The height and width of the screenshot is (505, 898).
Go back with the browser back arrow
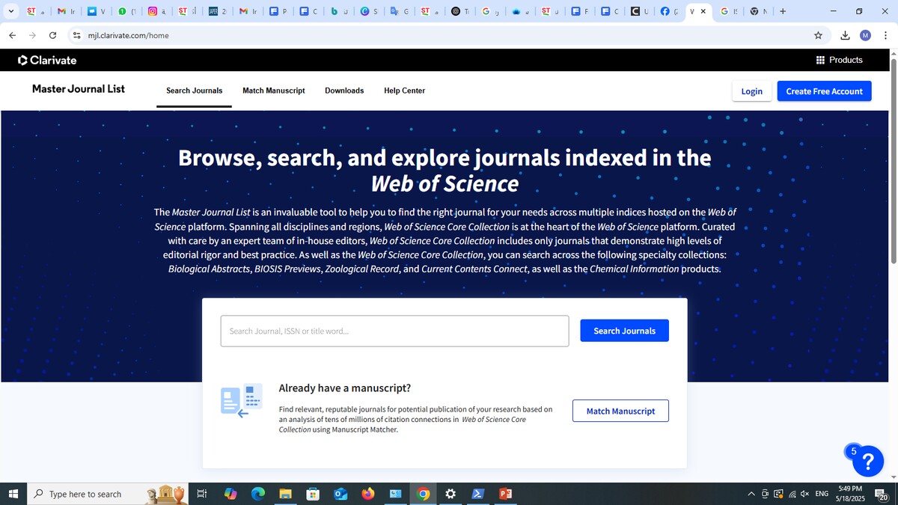tap(12, 35)
